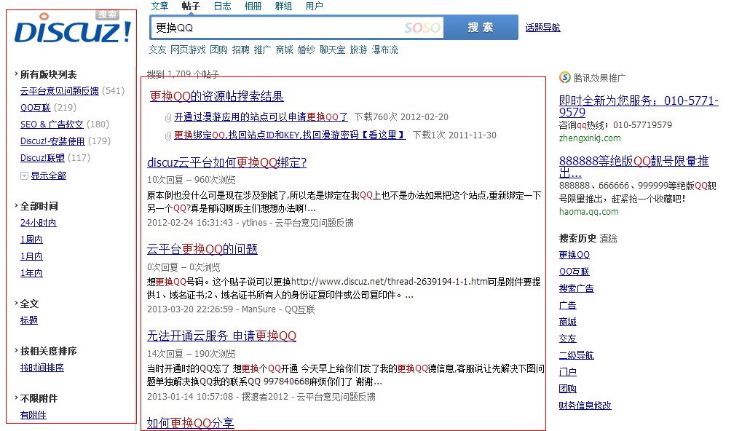Expand the 全部时间 time filter section

pyautogui.click(x=38, y=205)
